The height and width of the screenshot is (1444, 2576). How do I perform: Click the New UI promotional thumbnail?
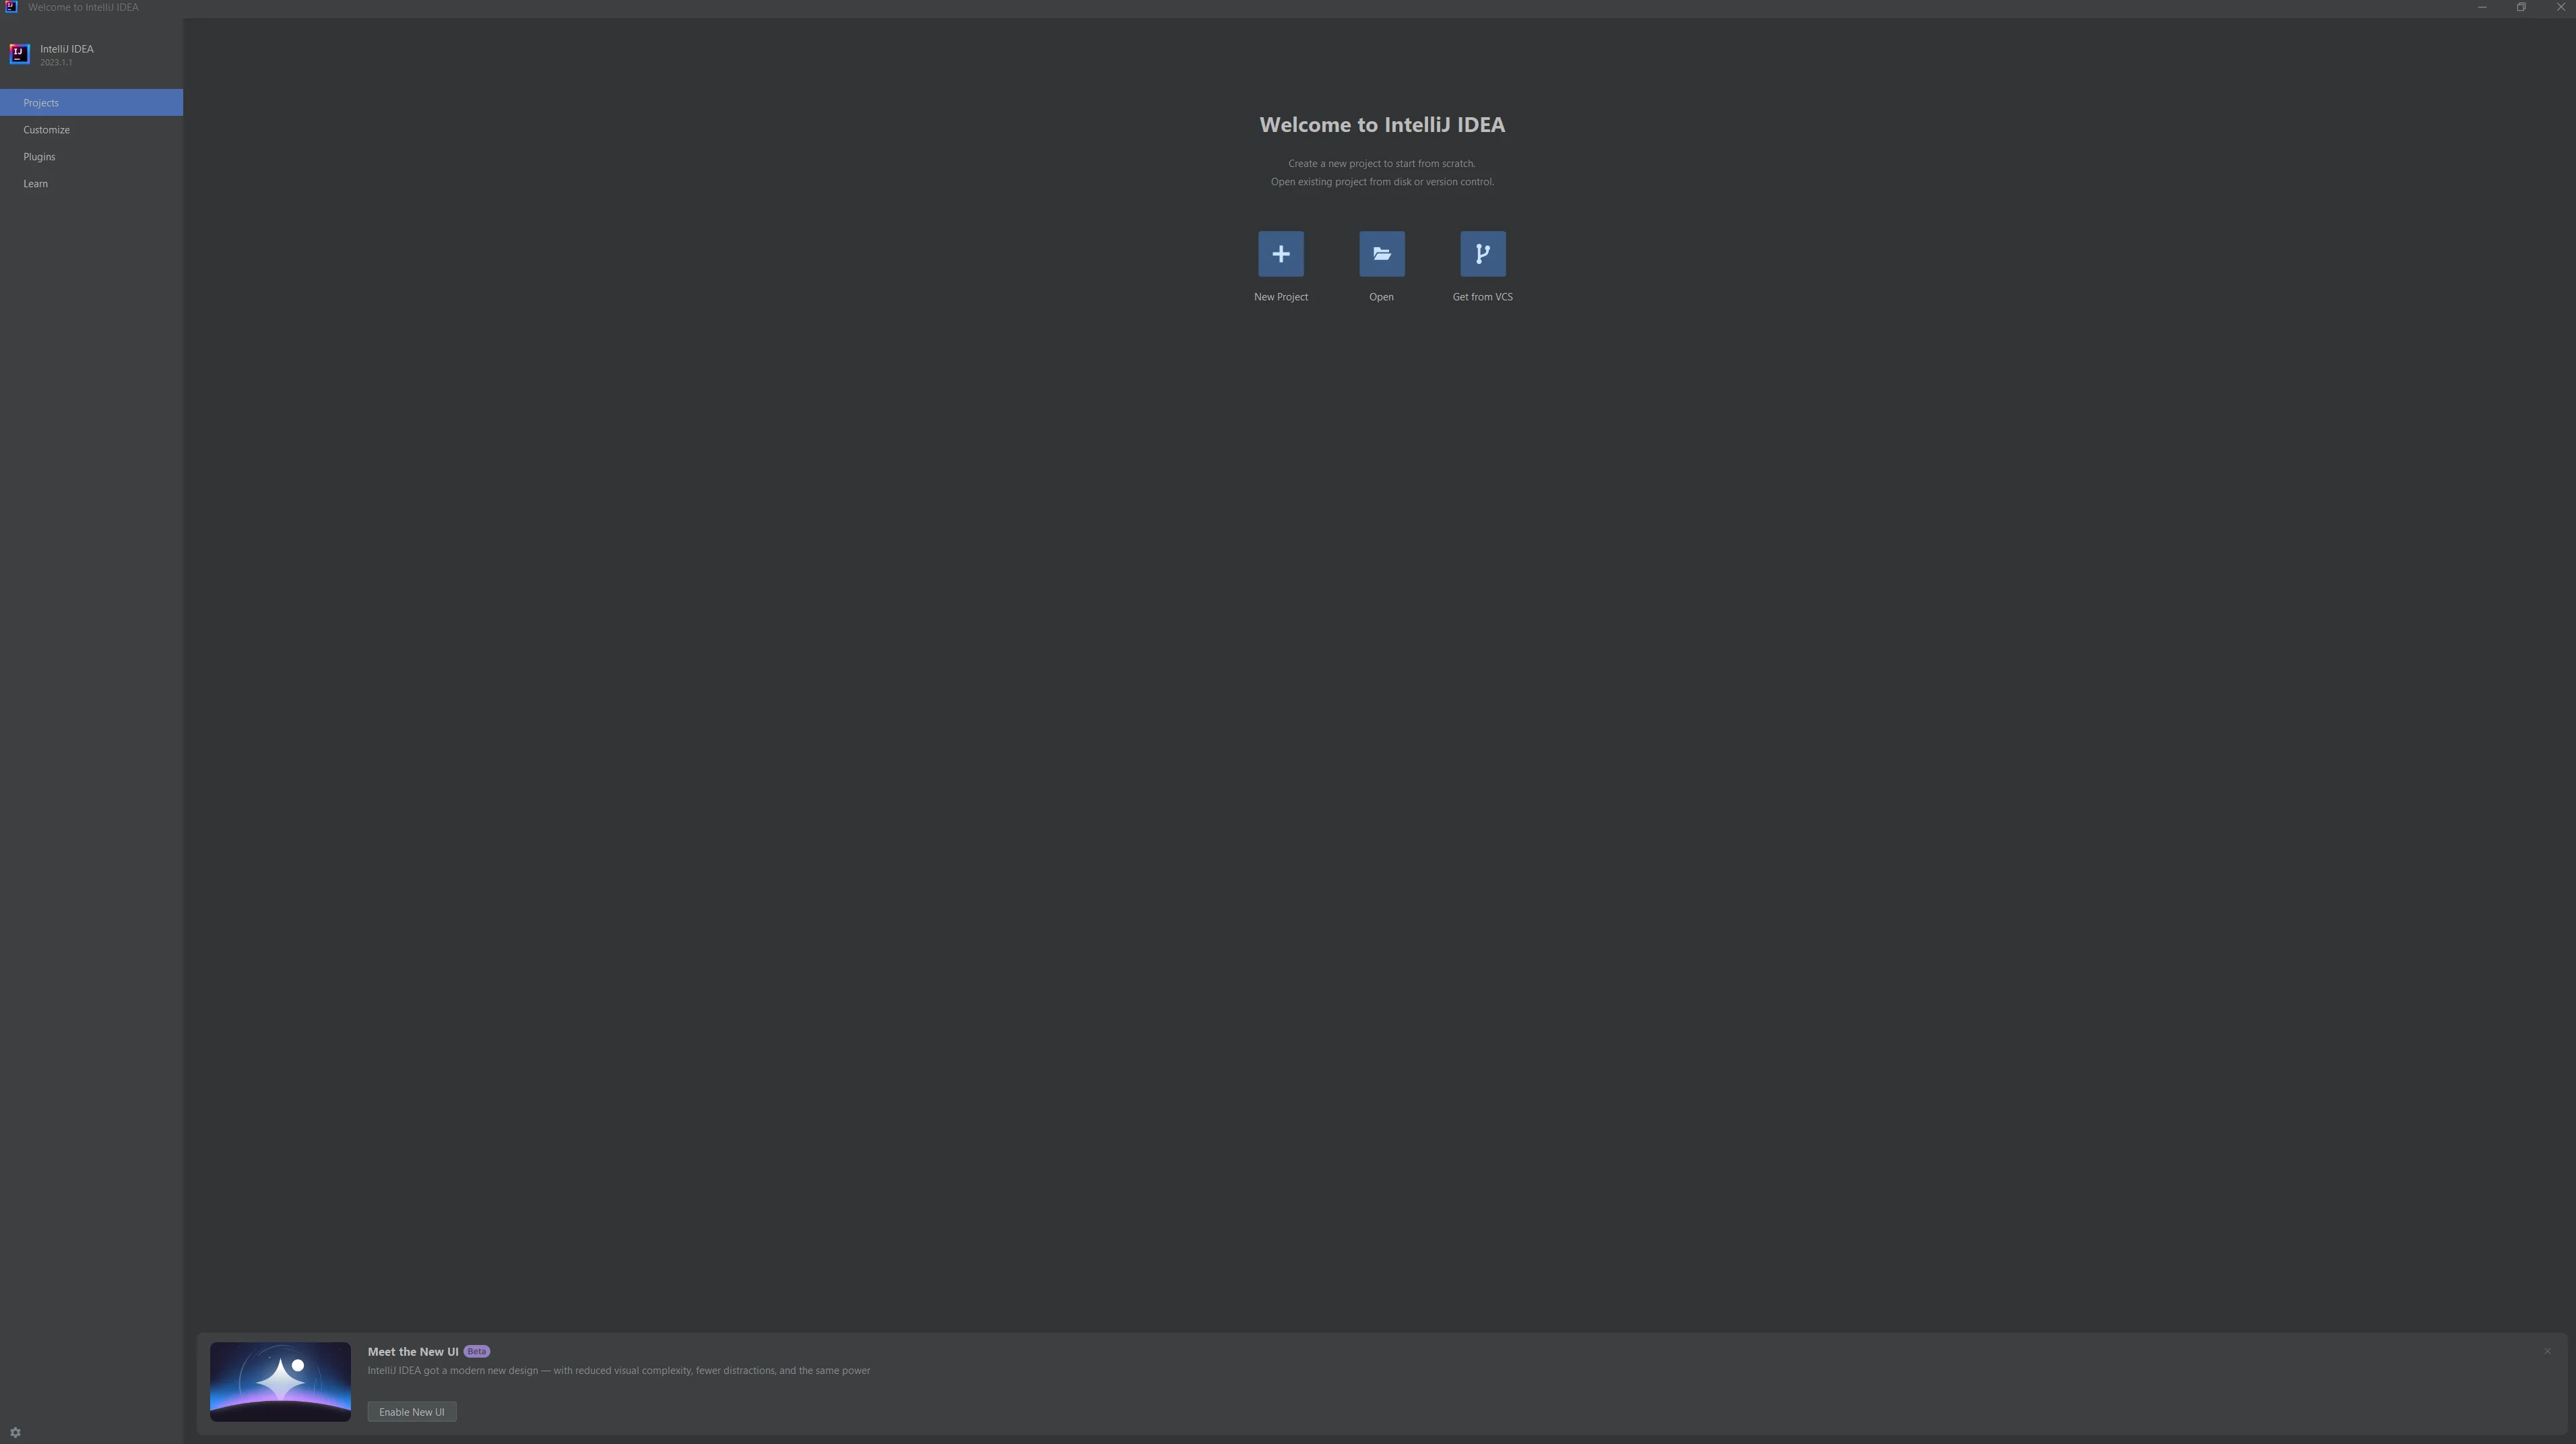[x=280, y=1381]
